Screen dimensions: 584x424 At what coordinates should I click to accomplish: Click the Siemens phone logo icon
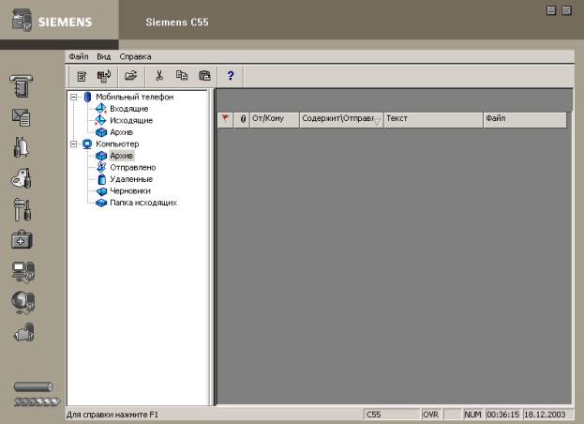(x=22, y=20)
